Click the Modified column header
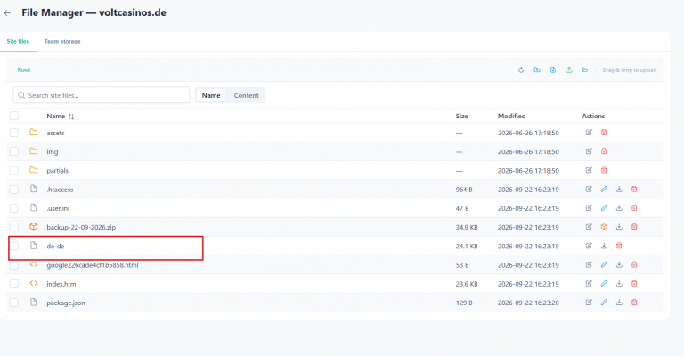 (x=512, y=116)
